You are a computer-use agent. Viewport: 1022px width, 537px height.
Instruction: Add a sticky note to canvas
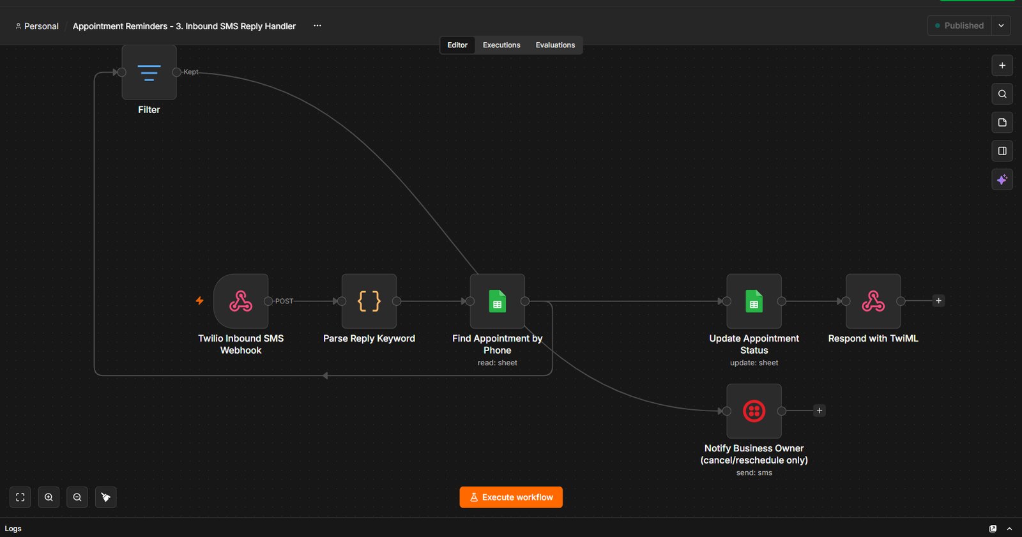point(1002,123)
